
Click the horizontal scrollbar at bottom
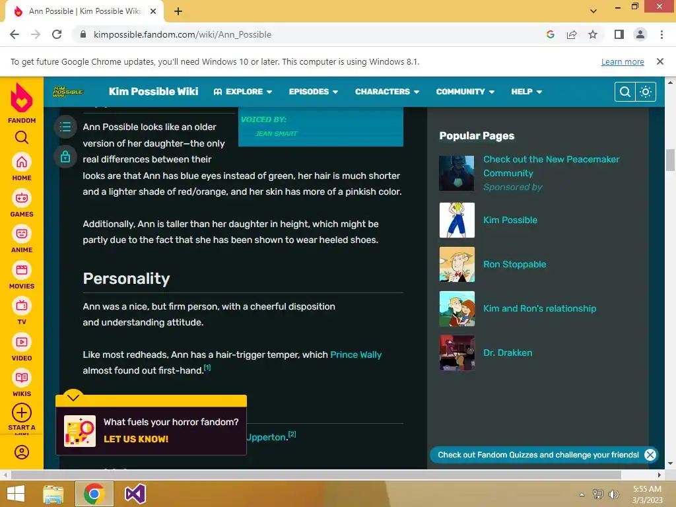click(x=316, y=475)
